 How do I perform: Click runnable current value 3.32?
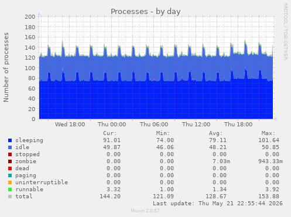click(114, 190)
